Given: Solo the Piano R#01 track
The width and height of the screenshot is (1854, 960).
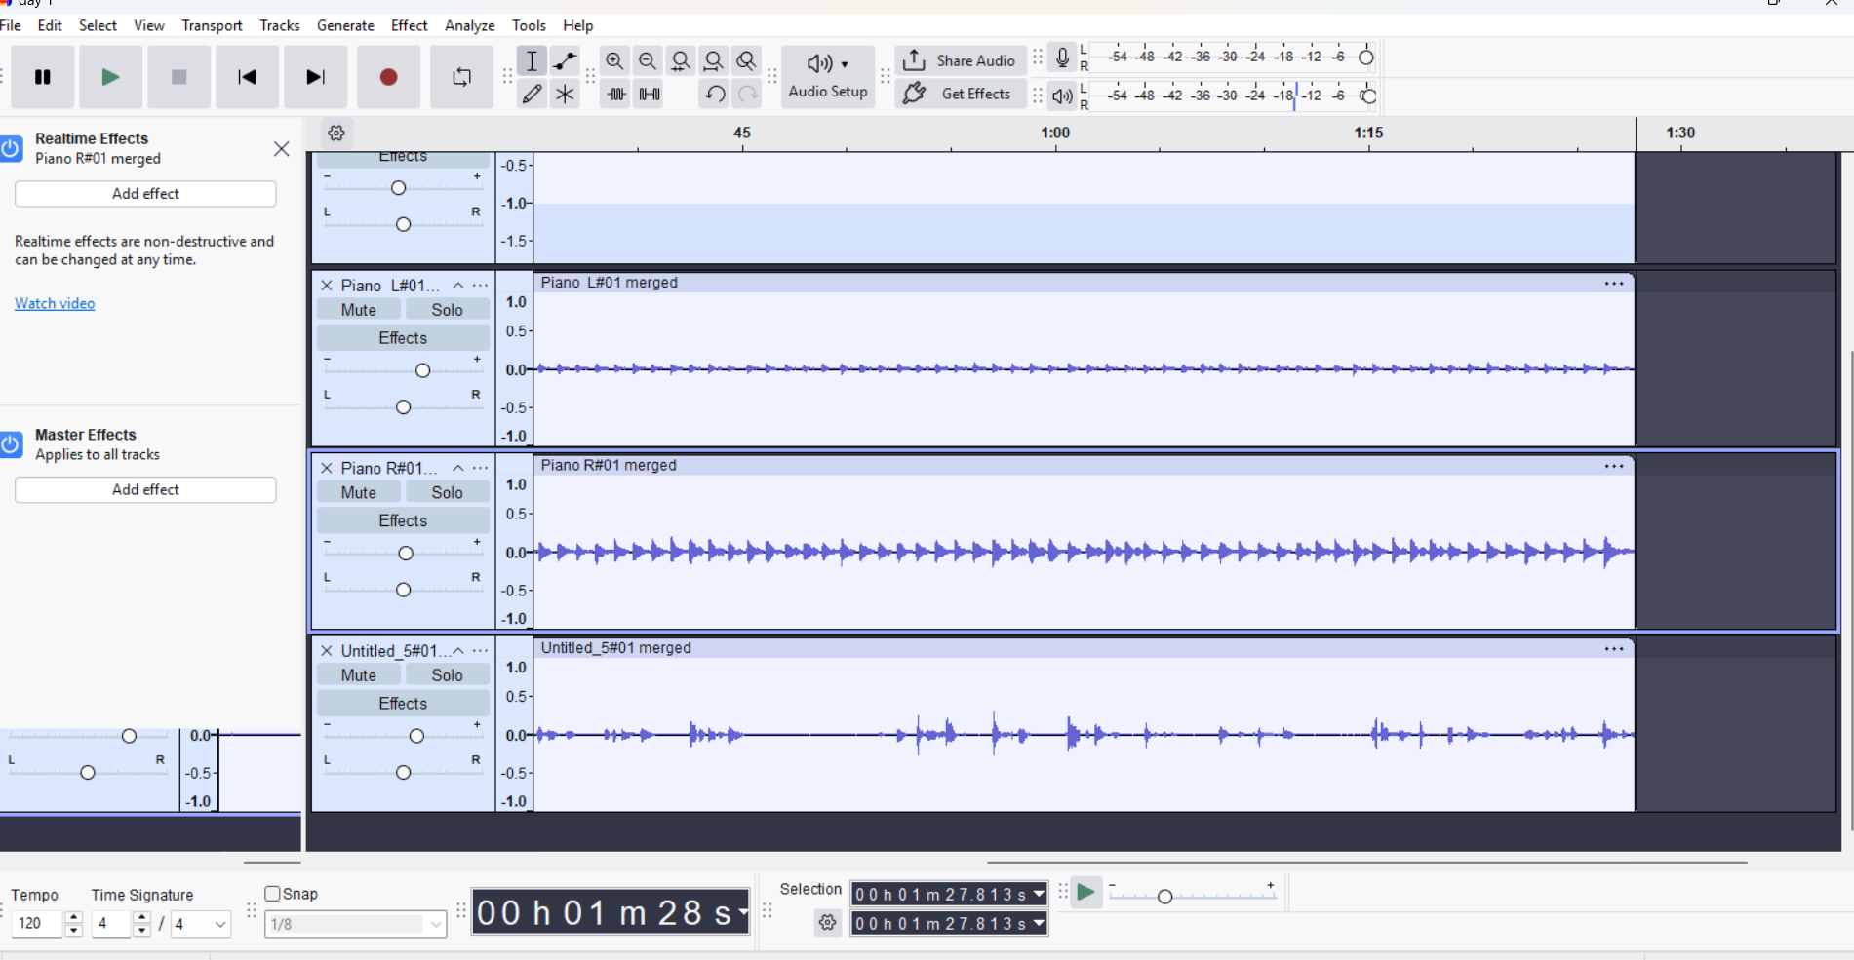Looking at the screenshot, I should coord(447,492).
